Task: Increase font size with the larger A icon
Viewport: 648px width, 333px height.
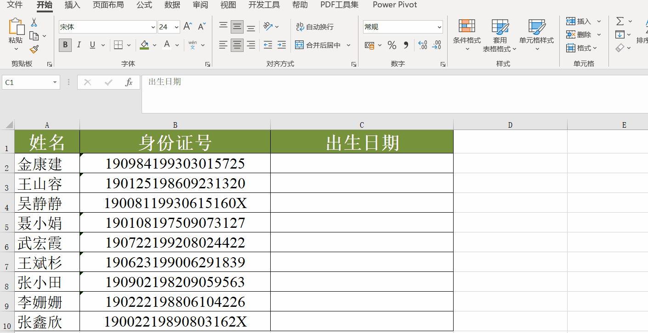Action: [x=188, y=27]
